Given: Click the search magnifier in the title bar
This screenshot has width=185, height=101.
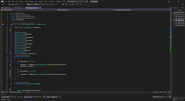Looking at the screenshot, I should [87, 2].
